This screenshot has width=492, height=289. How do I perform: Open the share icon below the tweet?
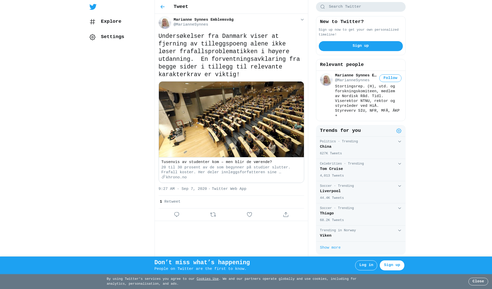pyautogui.click(x=286, y=215)
